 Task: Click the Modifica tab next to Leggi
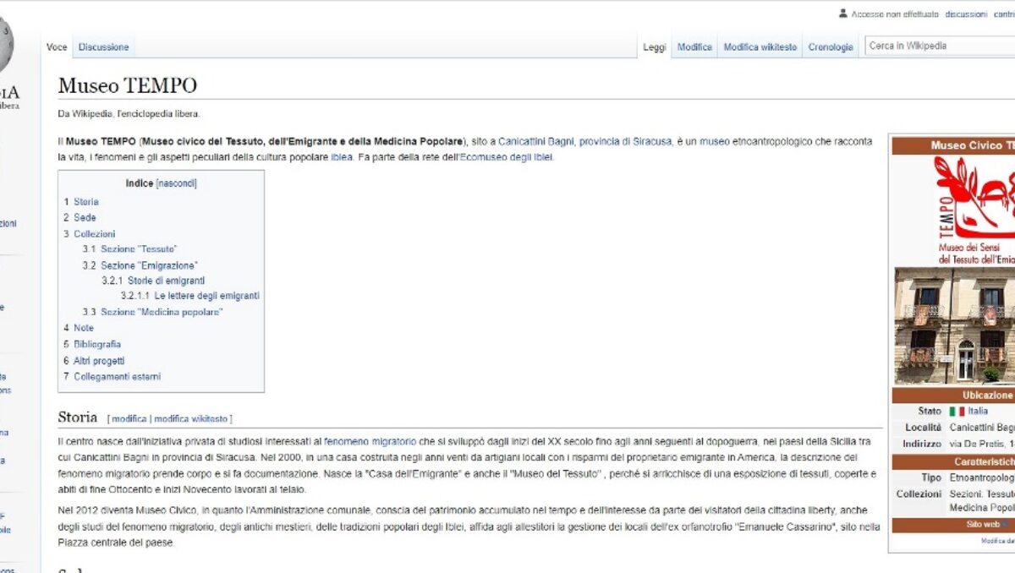tap(694, 47)
